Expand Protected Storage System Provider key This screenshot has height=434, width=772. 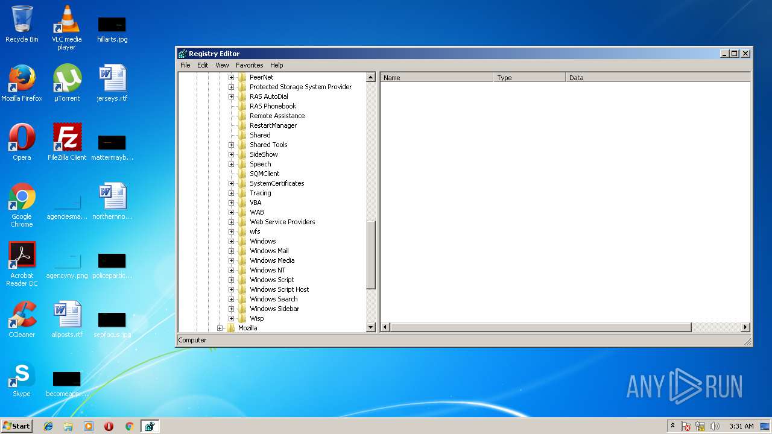231,87
